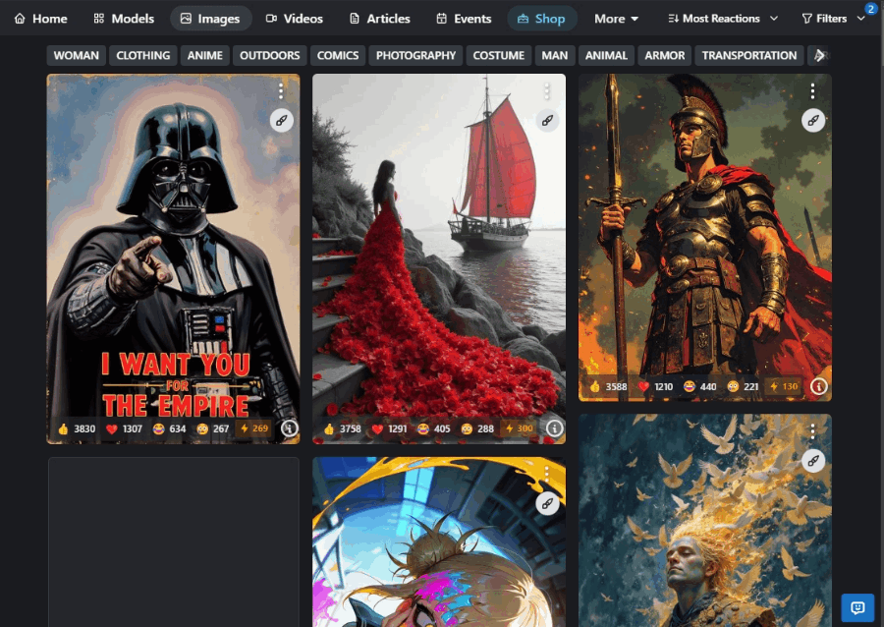This screenshot has width=884, height=627.
Task: Click remix brush icon on anime splash image
Action: tap(547, 503)
